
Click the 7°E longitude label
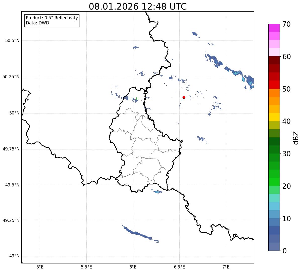(226, 267)
